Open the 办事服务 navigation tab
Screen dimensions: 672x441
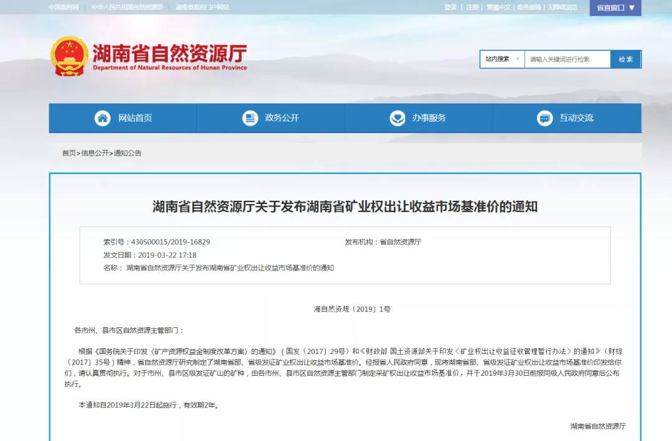[x=418, y=118]
